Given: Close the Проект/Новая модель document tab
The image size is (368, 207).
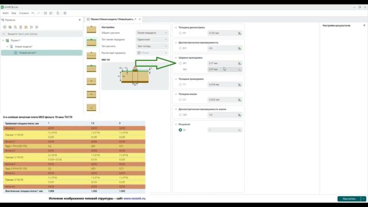Looking at the screenshot, I should coord(140,19).
